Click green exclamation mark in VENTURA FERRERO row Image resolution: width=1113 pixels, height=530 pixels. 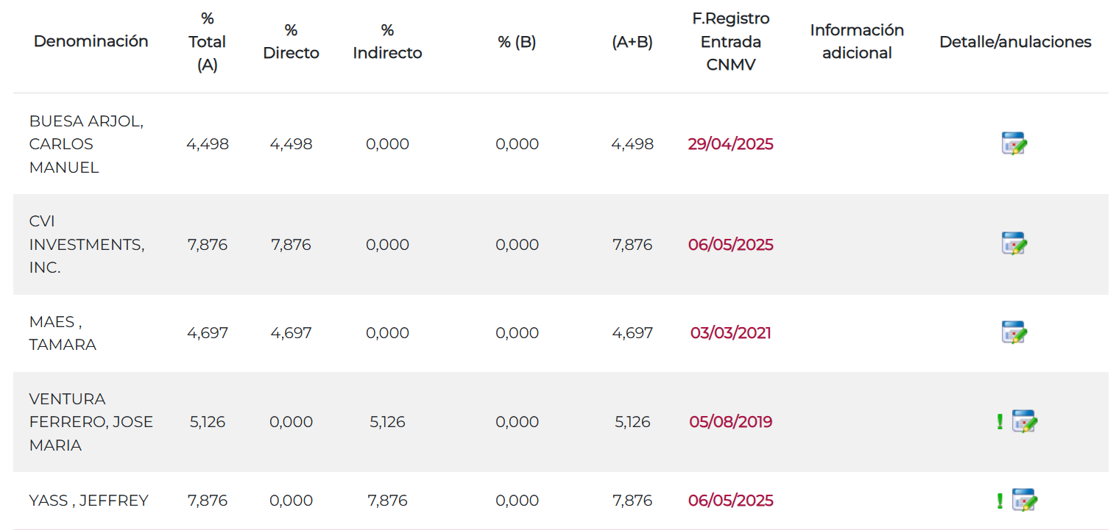point(1000,422)
